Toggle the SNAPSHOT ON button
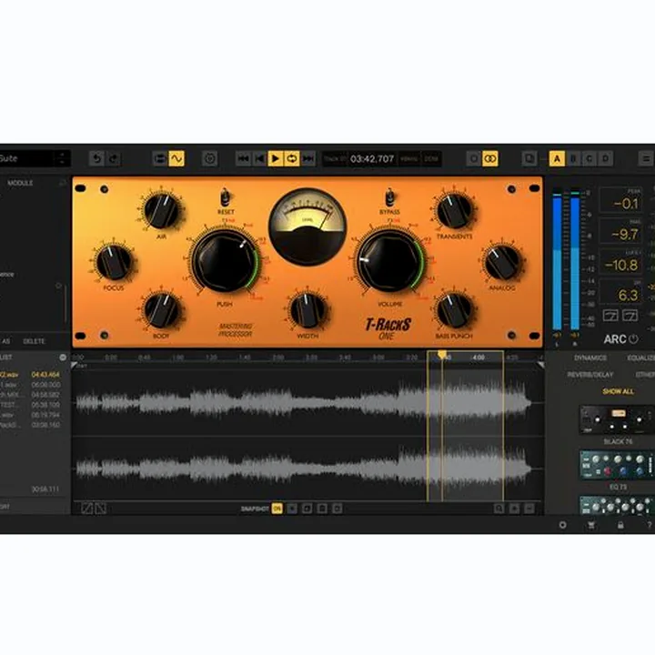 277,509
